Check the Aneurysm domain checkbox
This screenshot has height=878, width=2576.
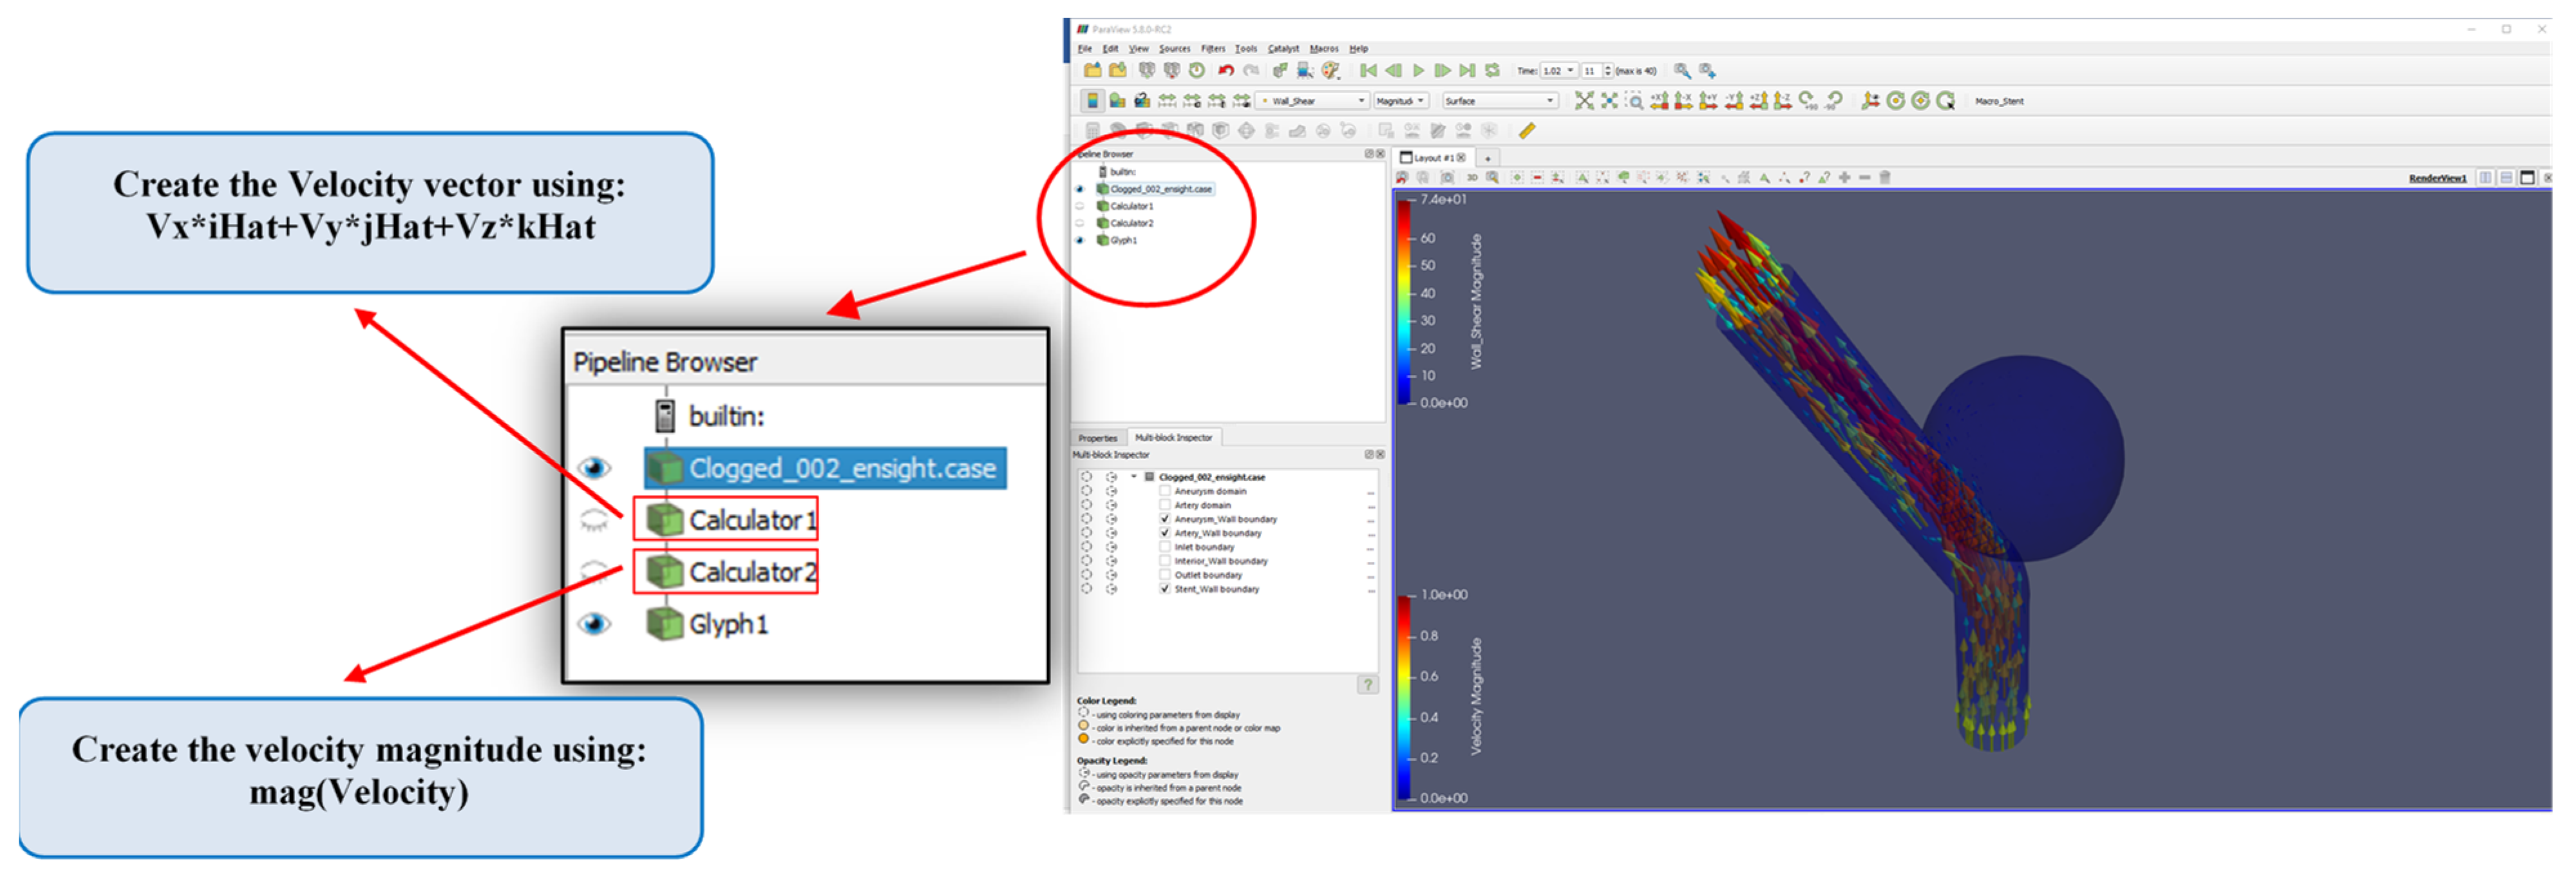point(1165,492)
